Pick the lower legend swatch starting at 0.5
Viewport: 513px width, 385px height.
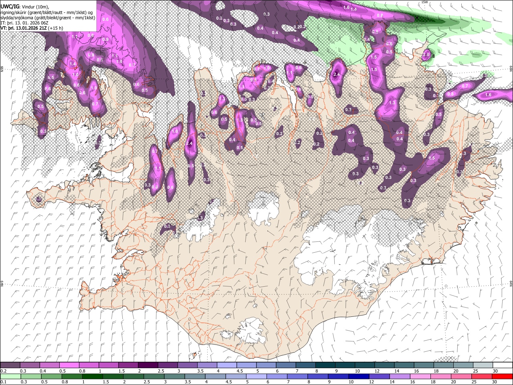(x=51, y=376)
